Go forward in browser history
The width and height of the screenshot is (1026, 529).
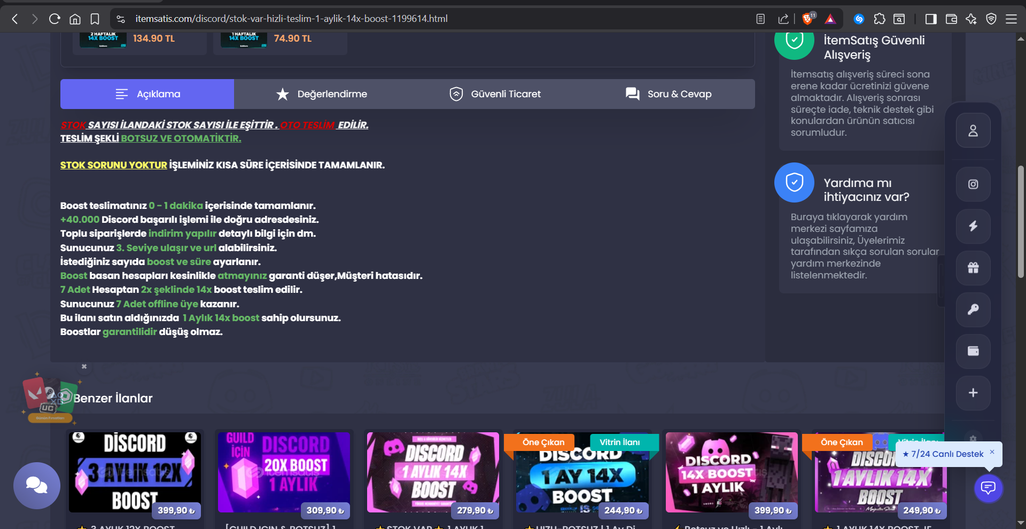pyautogui.click(x=35, y=19)
